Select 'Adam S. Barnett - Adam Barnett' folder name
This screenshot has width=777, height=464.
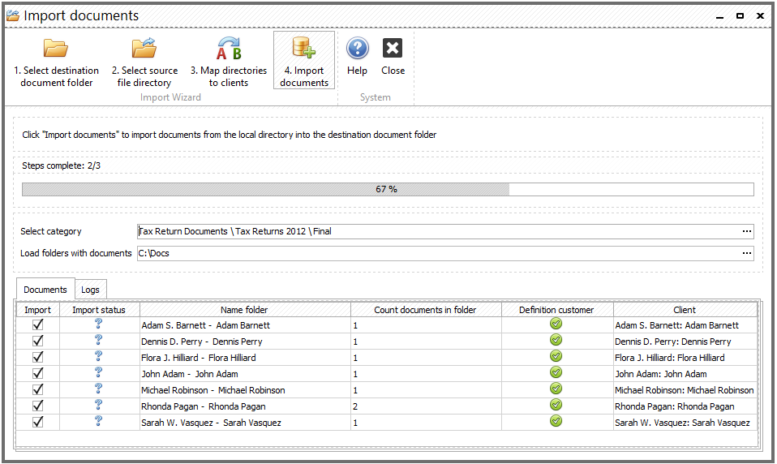(206, 326)
